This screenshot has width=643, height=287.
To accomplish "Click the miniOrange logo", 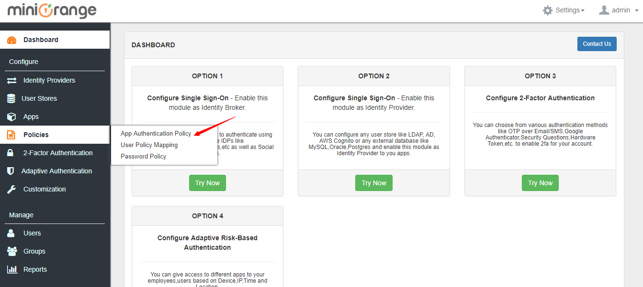I will (x=52, y=11).
